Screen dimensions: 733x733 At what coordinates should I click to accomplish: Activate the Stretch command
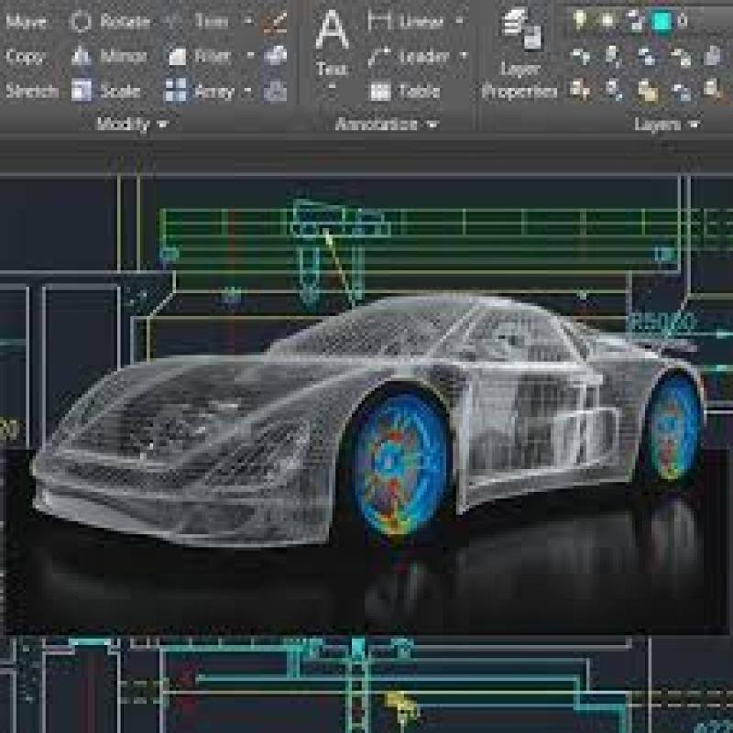[28, 91]
